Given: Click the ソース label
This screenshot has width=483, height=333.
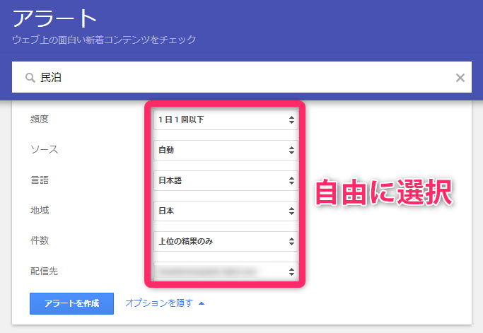Looking at the screenshot, I should click(x=44, y=149).
